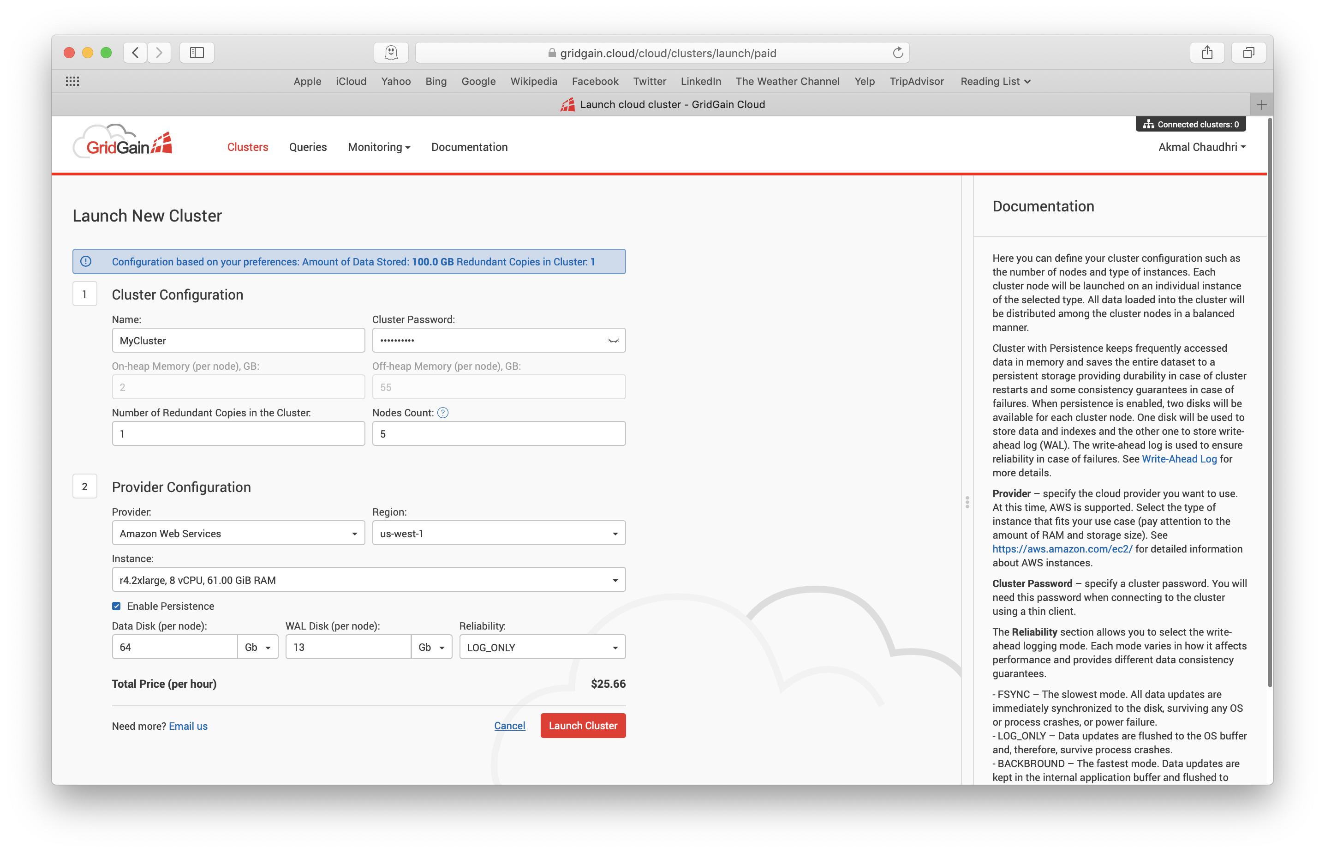Open the Clusters nav item
Screen dimensions: 1325x853
pos(247,147)
